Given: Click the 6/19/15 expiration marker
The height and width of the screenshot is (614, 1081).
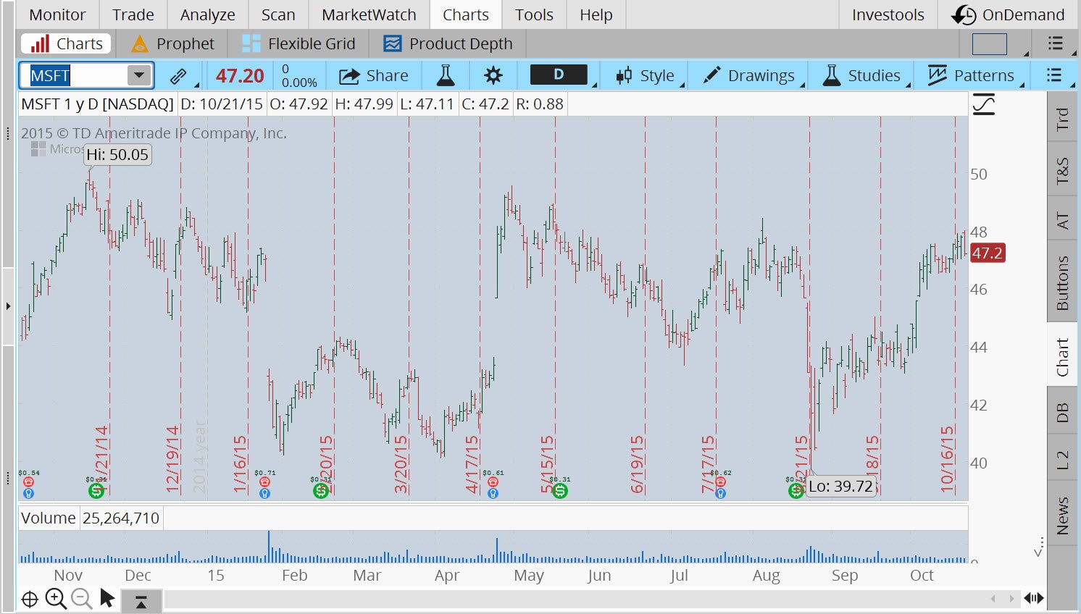Looking at the screenshot, I should [637, 464].
